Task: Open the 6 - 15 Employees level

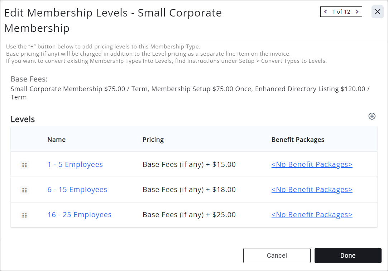Action: [77, 190]
